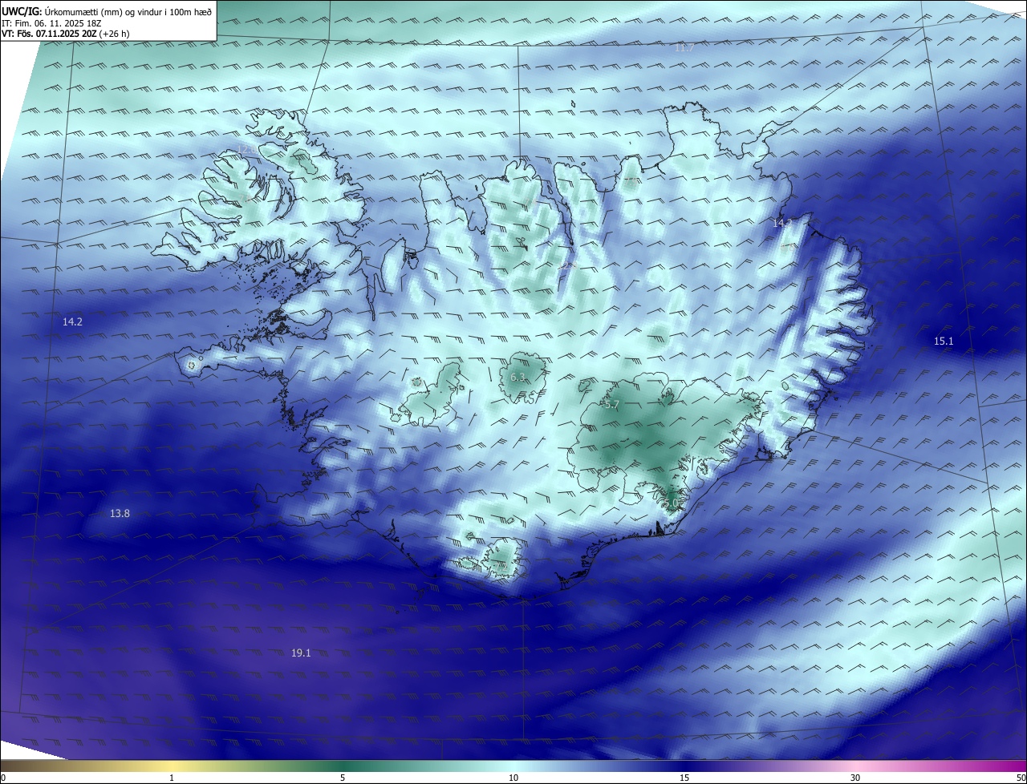Click the 15.1 value label on the map
This screenshot has width=1027, height=784.
pyautogui.click(x=944, y=341)
